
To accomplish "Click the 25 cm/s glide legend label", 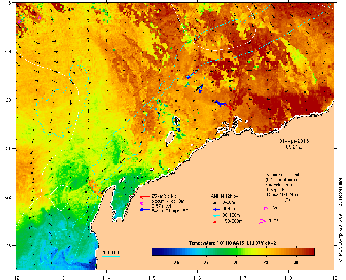I will pos(164,196).
